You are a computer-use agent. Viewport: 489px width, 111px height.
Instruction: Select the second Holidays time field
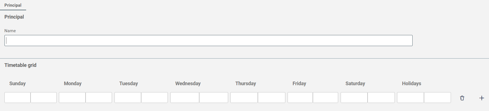[437, 98]
